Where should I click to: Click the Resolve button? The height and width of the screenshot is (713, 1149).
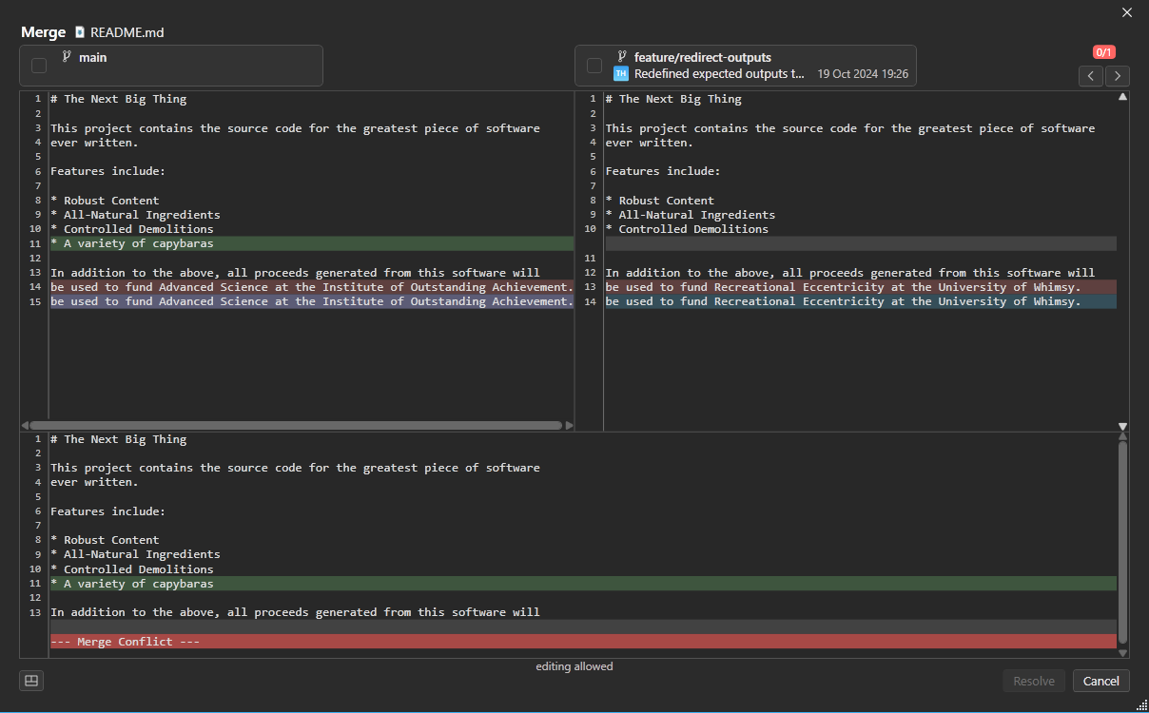1034,681
